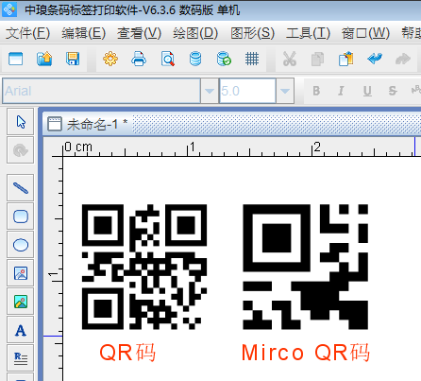Select the picture insert tool with the landscape icon
The height and width of the screenshot is (381, 421).
21,302
